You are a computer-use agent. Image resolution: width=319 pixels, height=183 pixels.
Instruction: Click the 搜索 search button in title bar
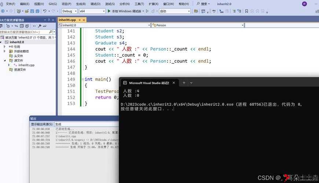[203, 4]
